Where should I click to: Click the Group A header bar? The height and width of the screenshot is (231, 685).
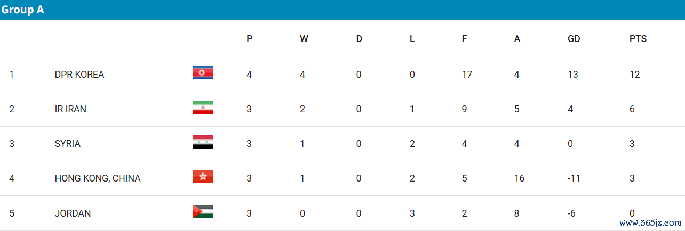(x=342, y=10)
